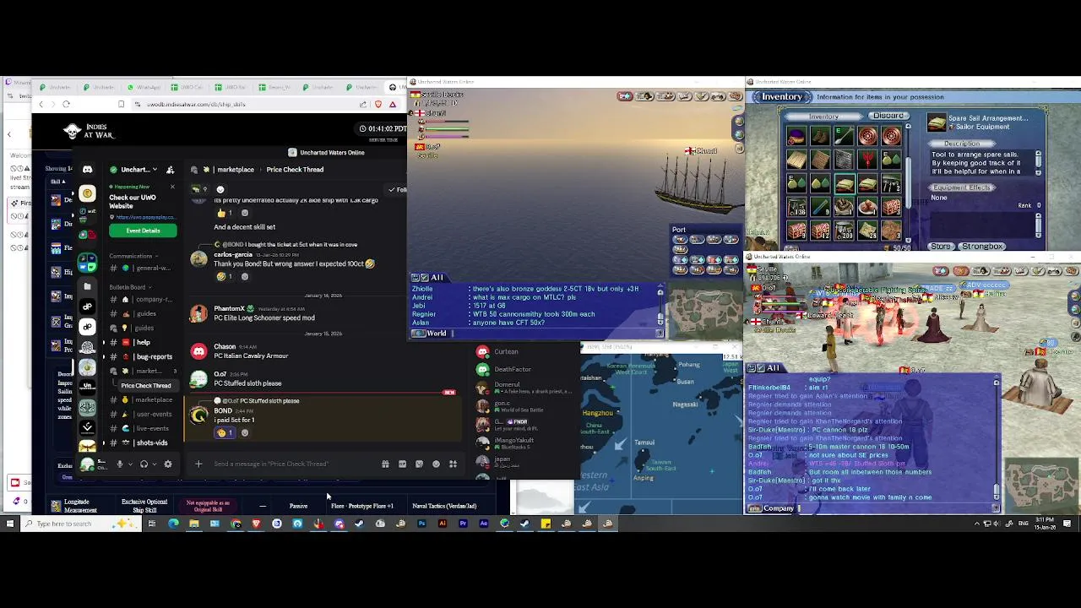Select the item stack showing 200
The height and width of the screenshot is (608, 1081).
[845, 230]
